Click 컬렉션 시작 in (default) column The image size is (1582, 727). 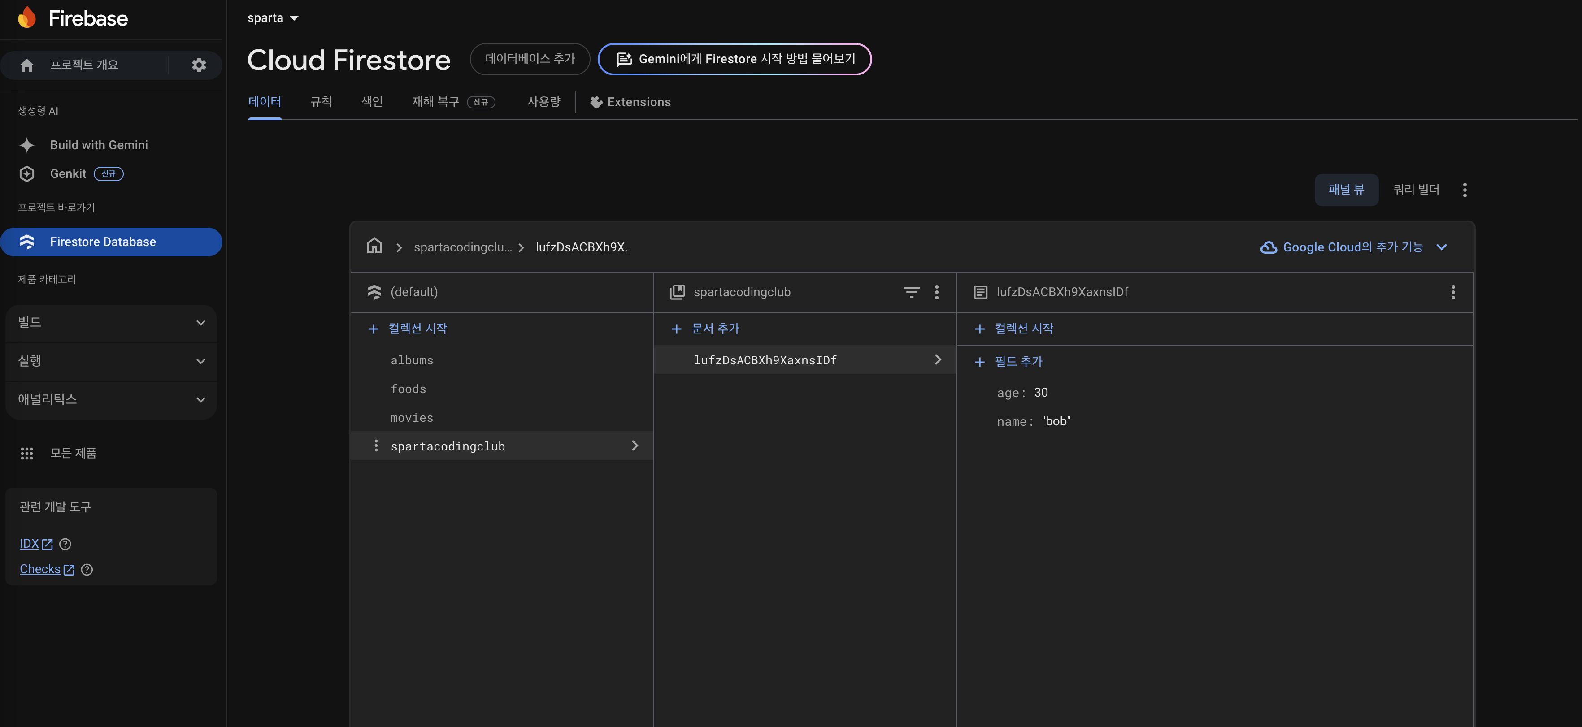click(x=408, y=329)
